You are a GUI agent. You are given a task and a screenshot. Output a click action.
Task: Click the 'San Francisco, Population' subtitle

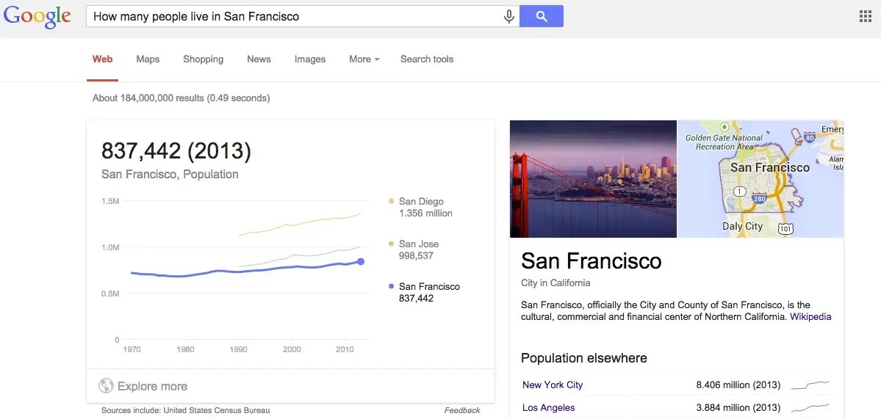[170, 175]
